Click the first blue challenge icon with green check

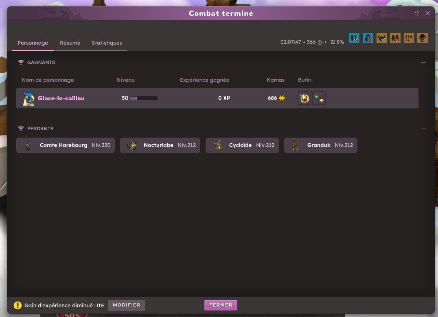pyautogui.click(x=354, y=38)
